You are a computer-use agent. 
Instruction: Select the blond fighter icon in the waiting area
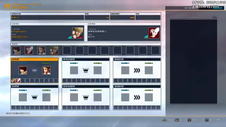coord(54,51)
